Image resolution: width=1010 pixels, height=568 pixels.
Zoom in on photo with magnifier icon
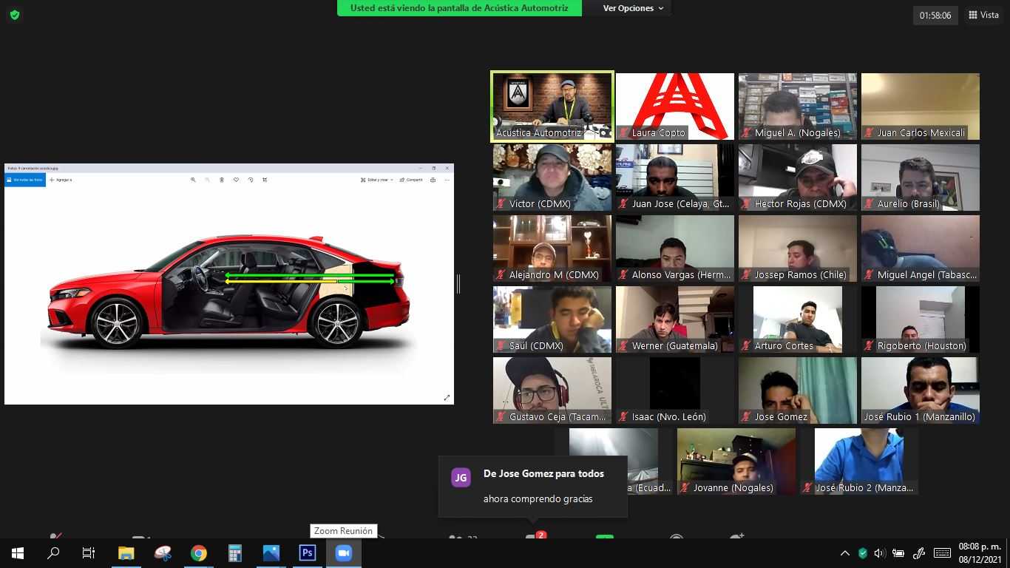point(193,180)
